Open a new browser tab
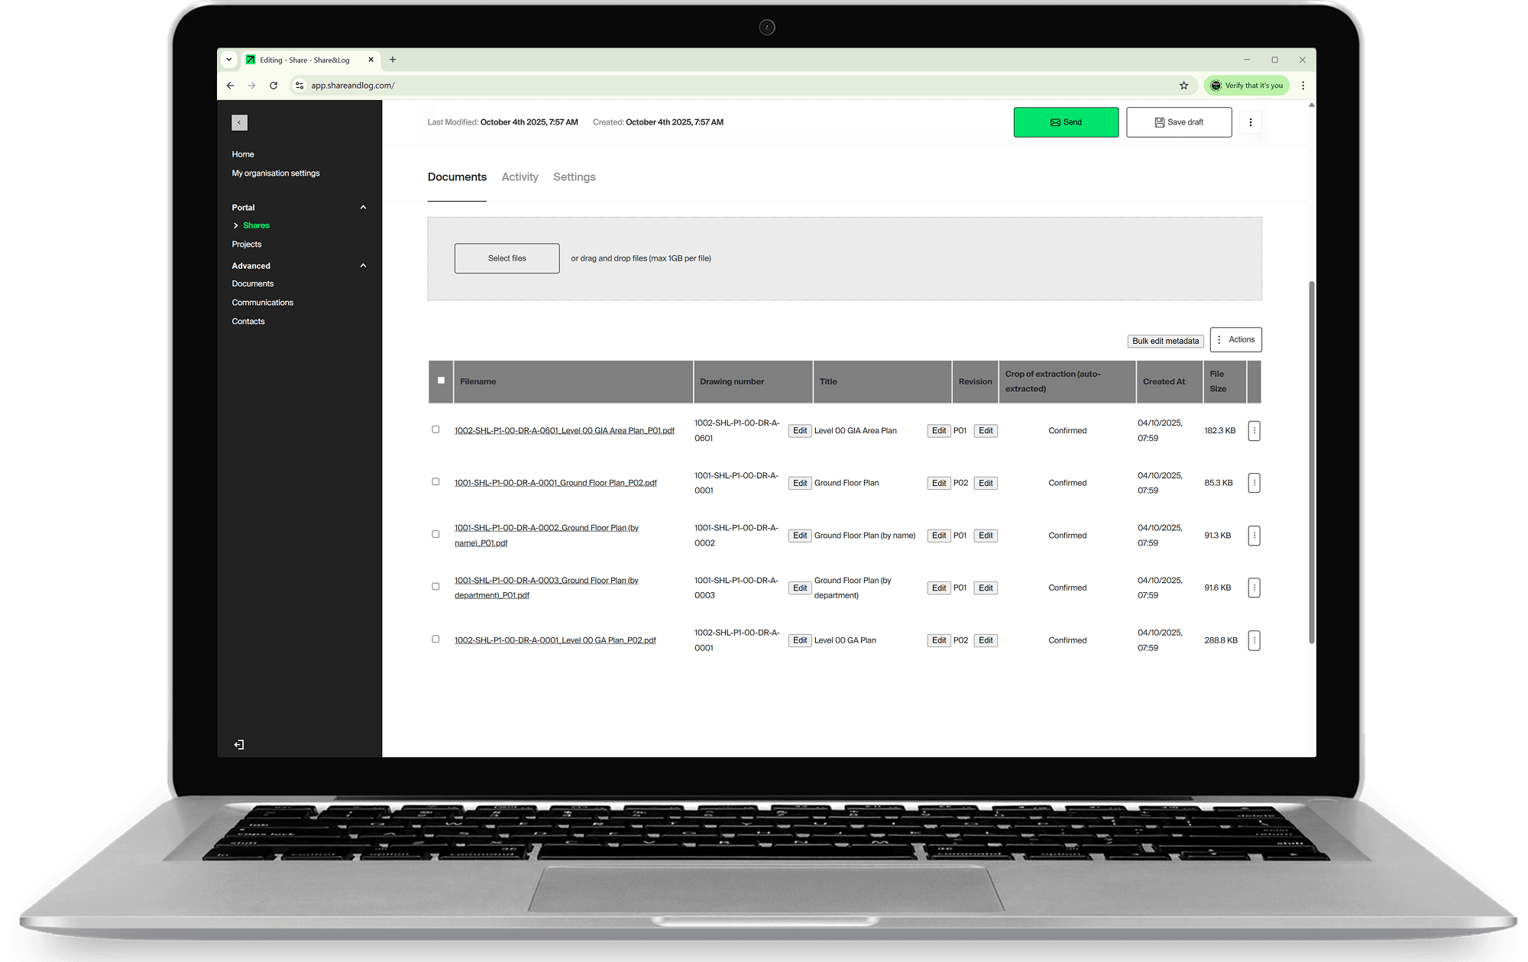Viewport: 1528px width, 962px height. click(393, 60)
